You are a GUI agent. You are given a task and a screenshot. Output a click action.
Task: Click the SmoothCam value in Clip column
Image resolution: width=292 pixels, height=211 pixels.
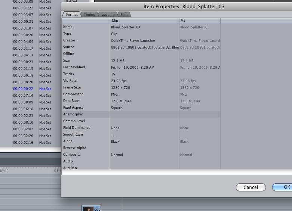[x=113, y=135]
